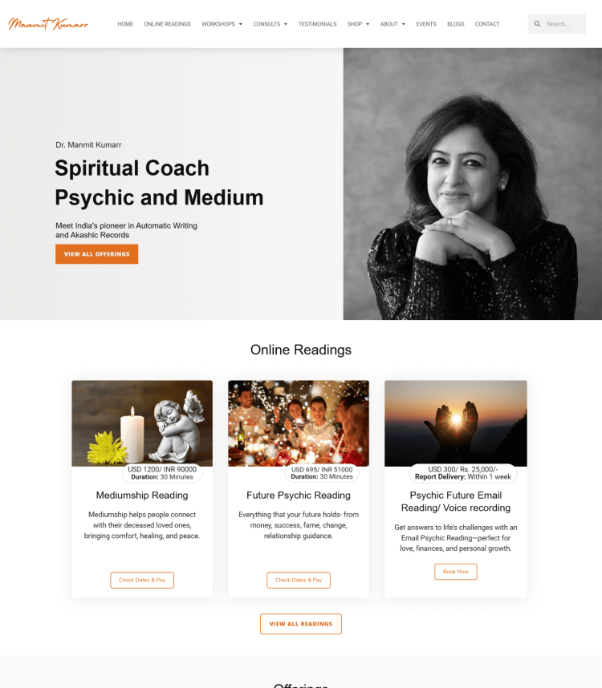This screenshot has width=602, height=688.
Task: Click the search magnifier icon
Action: 537,24
